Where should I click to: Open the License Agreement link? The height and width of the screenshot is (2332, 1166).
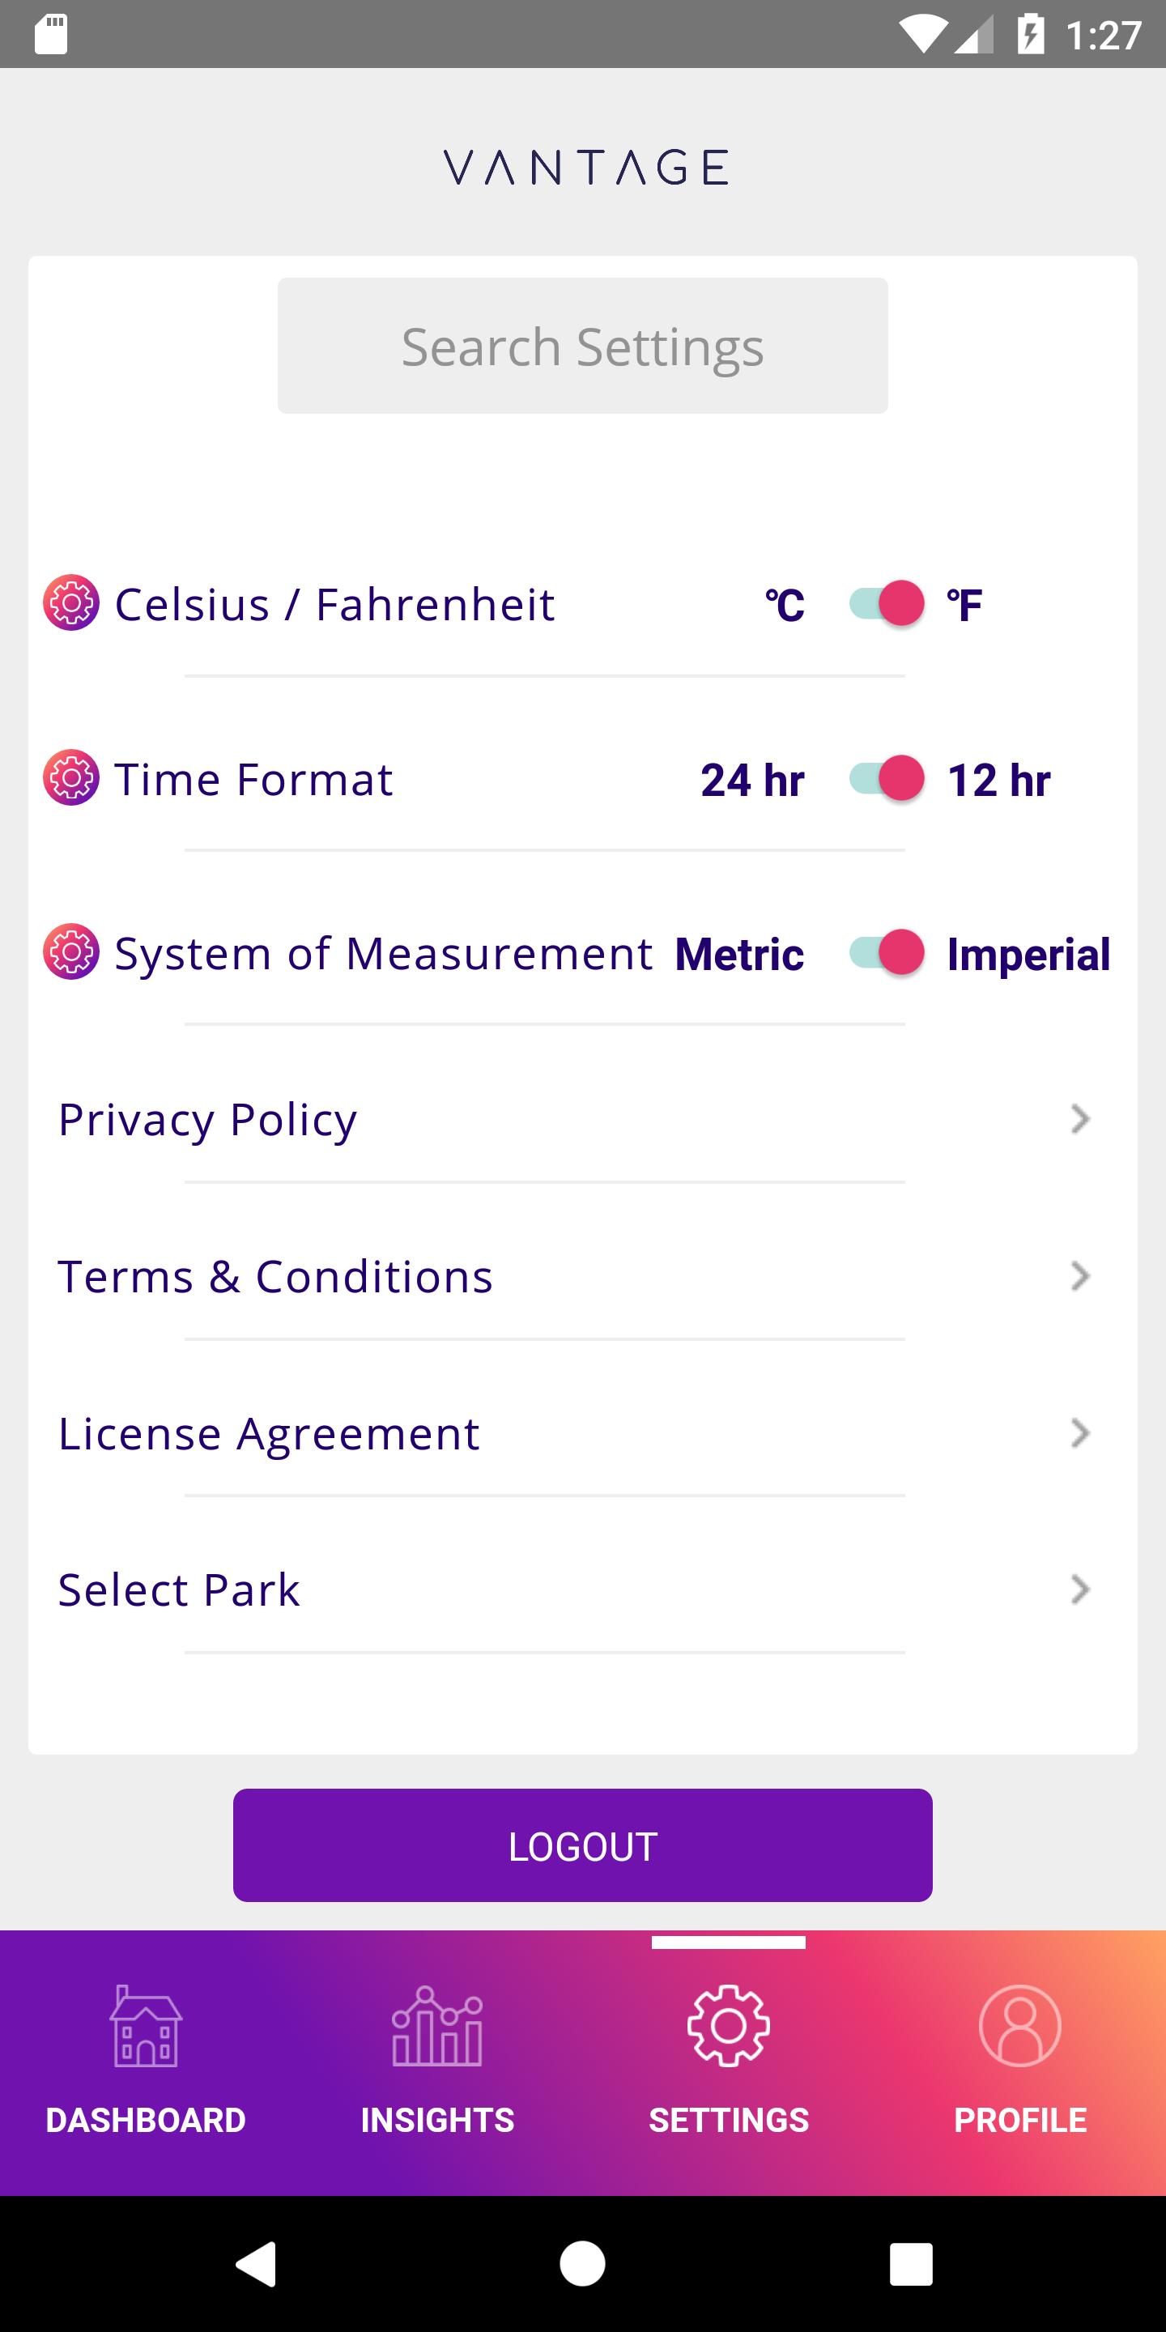[268, 1433]
